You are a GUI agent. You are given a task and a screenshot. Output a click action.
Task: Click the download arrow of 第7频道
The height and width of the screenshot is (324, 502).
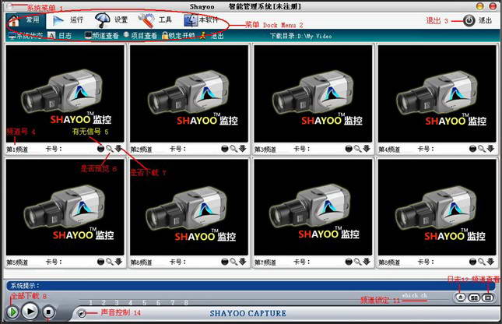pyautogui.click(x=367, y=262)
